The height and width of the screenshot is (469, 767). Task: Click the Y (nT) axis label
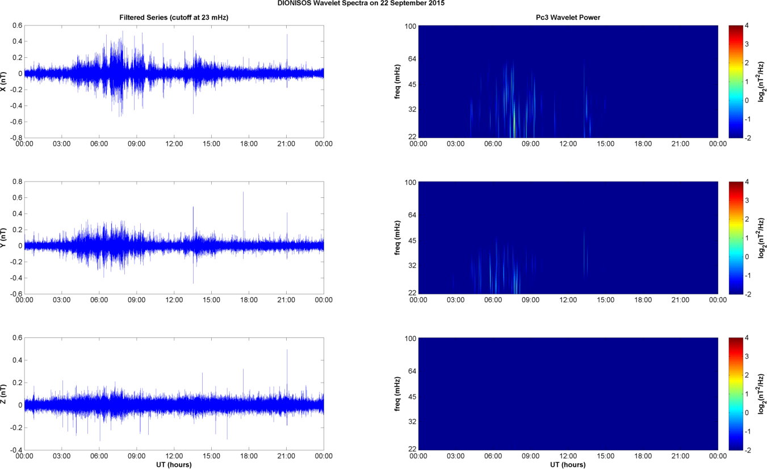5,238
